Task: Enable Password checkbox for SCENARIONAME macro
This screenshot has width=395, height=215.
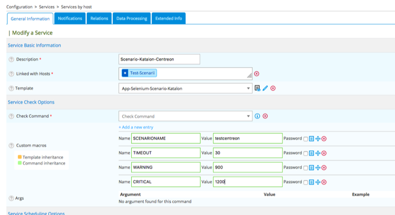Action: (x=306, y=139)
